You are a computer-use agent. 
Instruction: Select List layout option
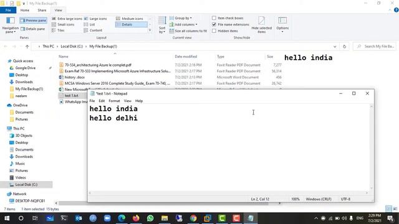click(x=90, y=24)
